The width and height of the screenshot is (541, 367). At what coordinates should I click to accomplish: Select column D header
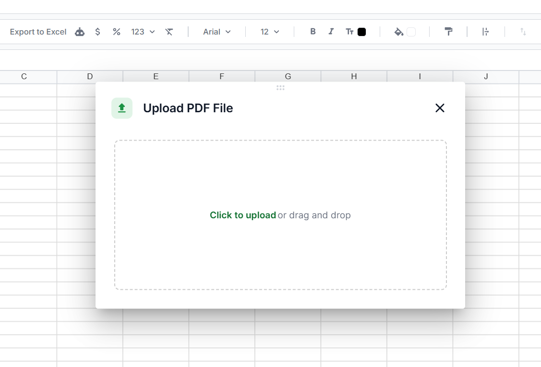coord(90,77)
